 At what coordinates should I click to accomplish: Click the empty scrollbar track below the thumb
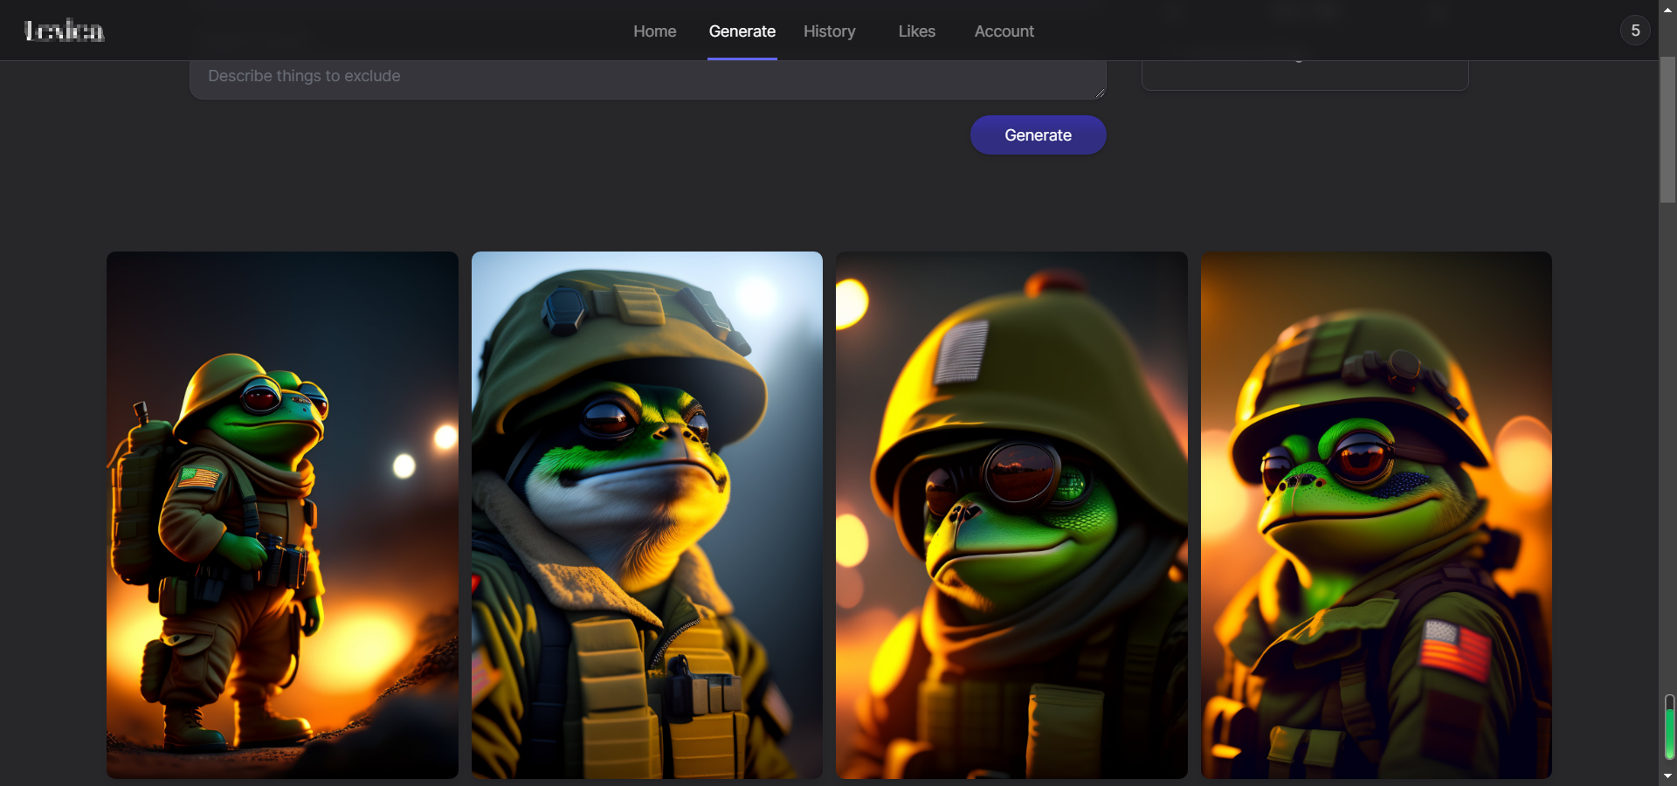(x=1667, y=437)
